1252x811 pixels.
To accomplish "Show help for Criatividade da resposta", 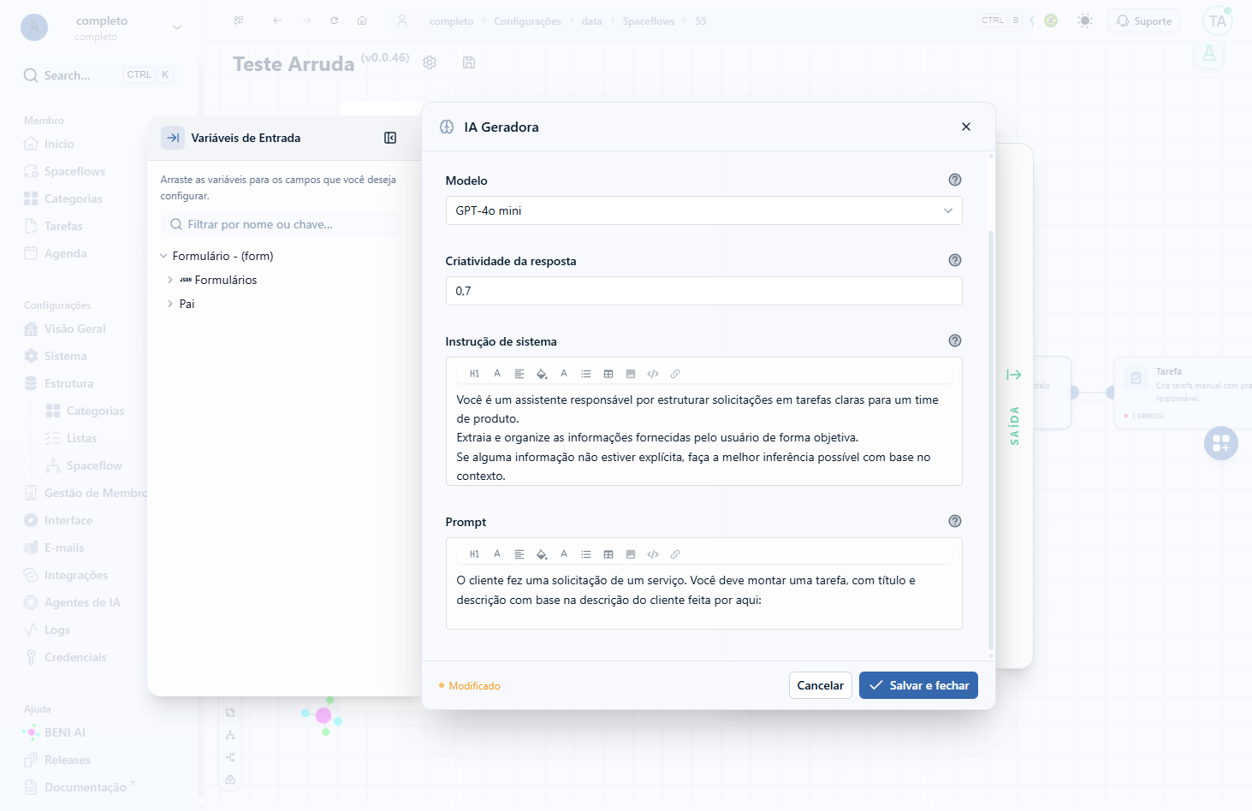I will (955, 260).
